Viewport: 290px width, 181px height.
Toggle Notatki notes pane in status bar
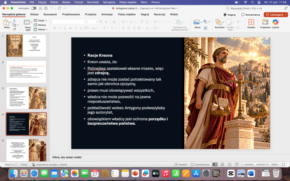pyautogui.click(x=181, y=164)
